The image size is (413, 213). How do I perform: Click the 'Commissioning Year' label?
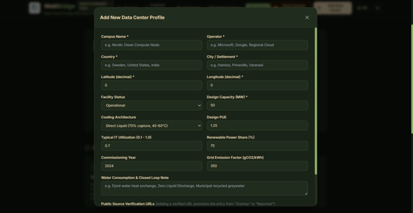(118, 158)
